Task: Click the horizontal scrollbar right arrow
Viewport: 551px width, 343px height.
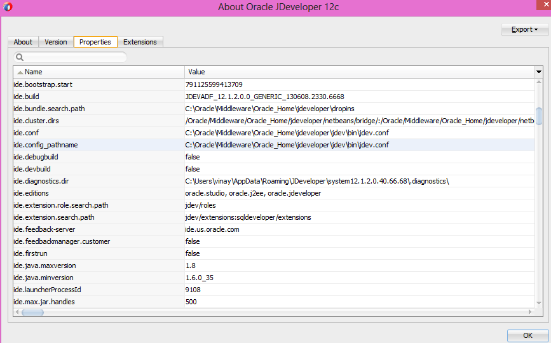Action: click(x=530, y=312)
